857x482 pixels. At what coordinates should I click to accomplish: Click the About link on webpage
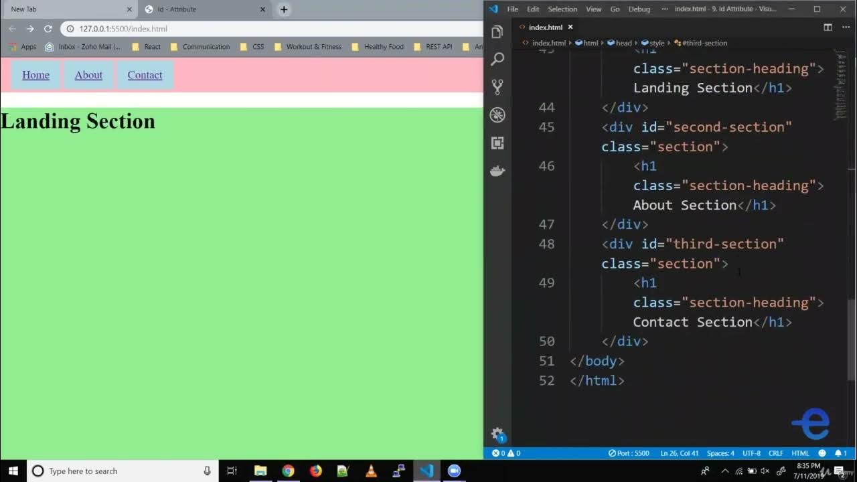pos(88,75)
